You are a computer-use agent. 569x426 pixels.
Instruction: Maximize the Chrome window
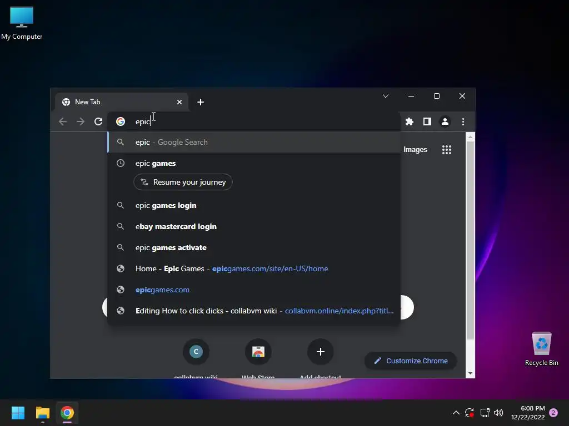point(437,96)
